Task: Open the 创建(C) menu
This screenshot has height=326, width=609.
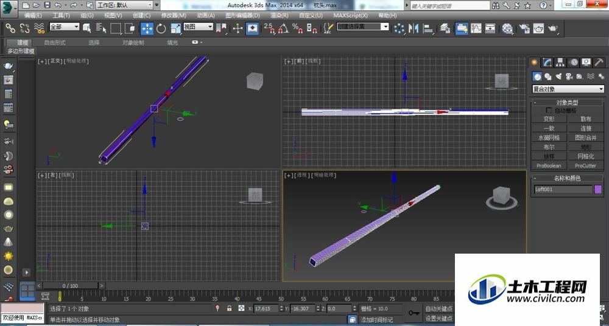Action: (x=141, y=16)
